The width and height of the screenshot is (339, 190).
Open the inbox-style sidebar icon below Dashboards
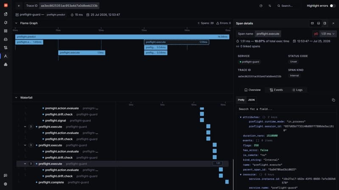click(6, 39)
